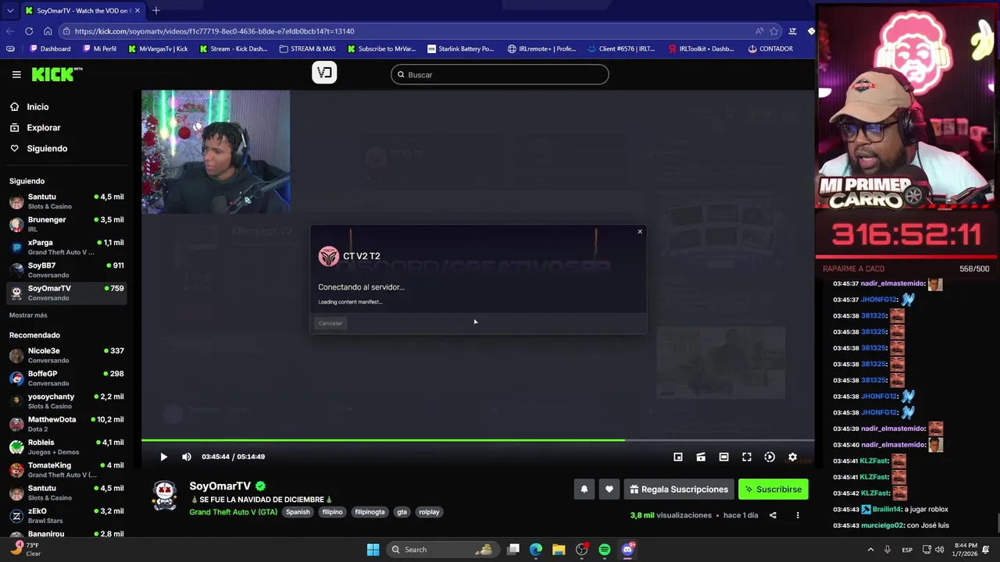Open the clip creation tool
Viewport: 1000px width, 562px height.
701,457
